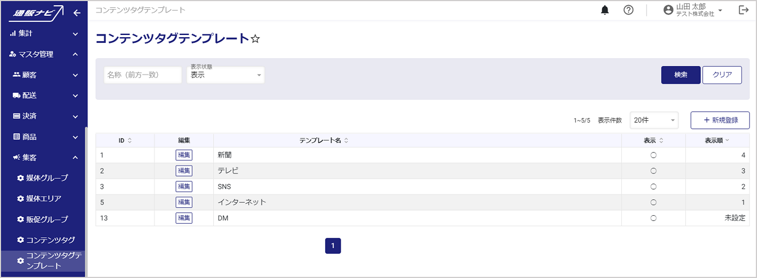Viewport: 757px width, 278px height.
Task: Open the help question mark icon
Action: [628, 10]
